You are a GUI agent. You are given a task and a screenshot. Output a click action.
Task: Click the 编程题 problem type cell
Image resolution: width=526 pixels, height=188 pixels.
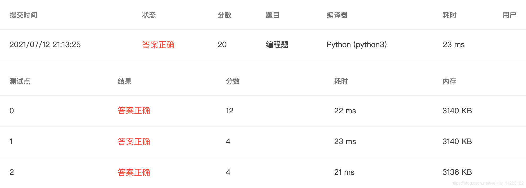(277, 44)
